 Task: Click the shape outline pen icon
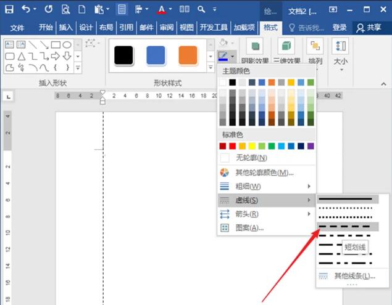coord(223,56)
